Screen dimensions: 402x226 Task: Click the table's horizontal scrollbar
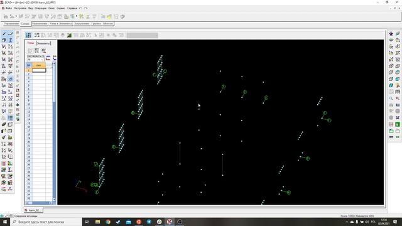pos(39,203)
